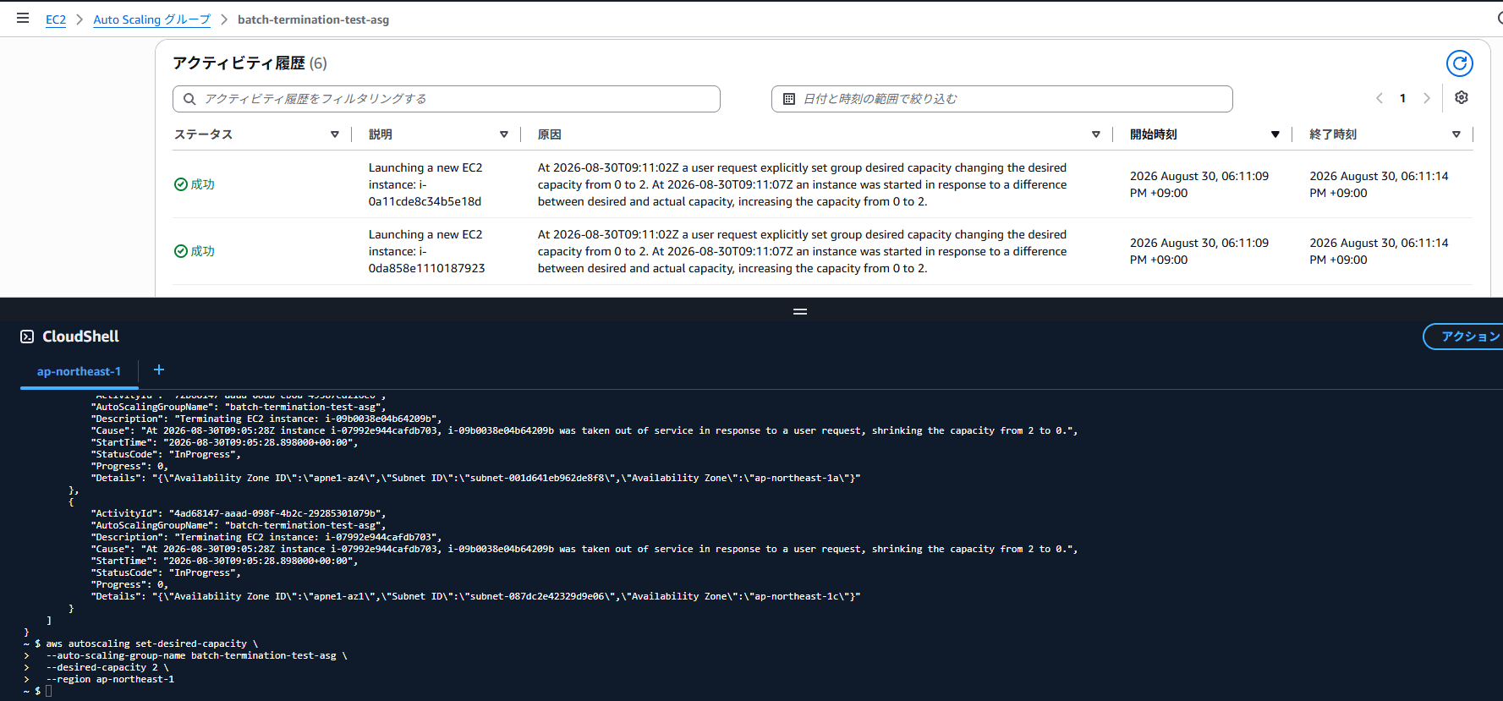Select page number 1 in pagination
Image resolution: width=1503 pixels, height=701 pixels.
point(1402,98)
